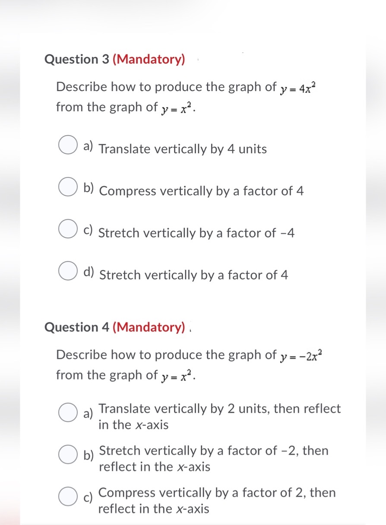
Task: Click the word (Mandatory) next to Question 3
Action: pos(149,59)
